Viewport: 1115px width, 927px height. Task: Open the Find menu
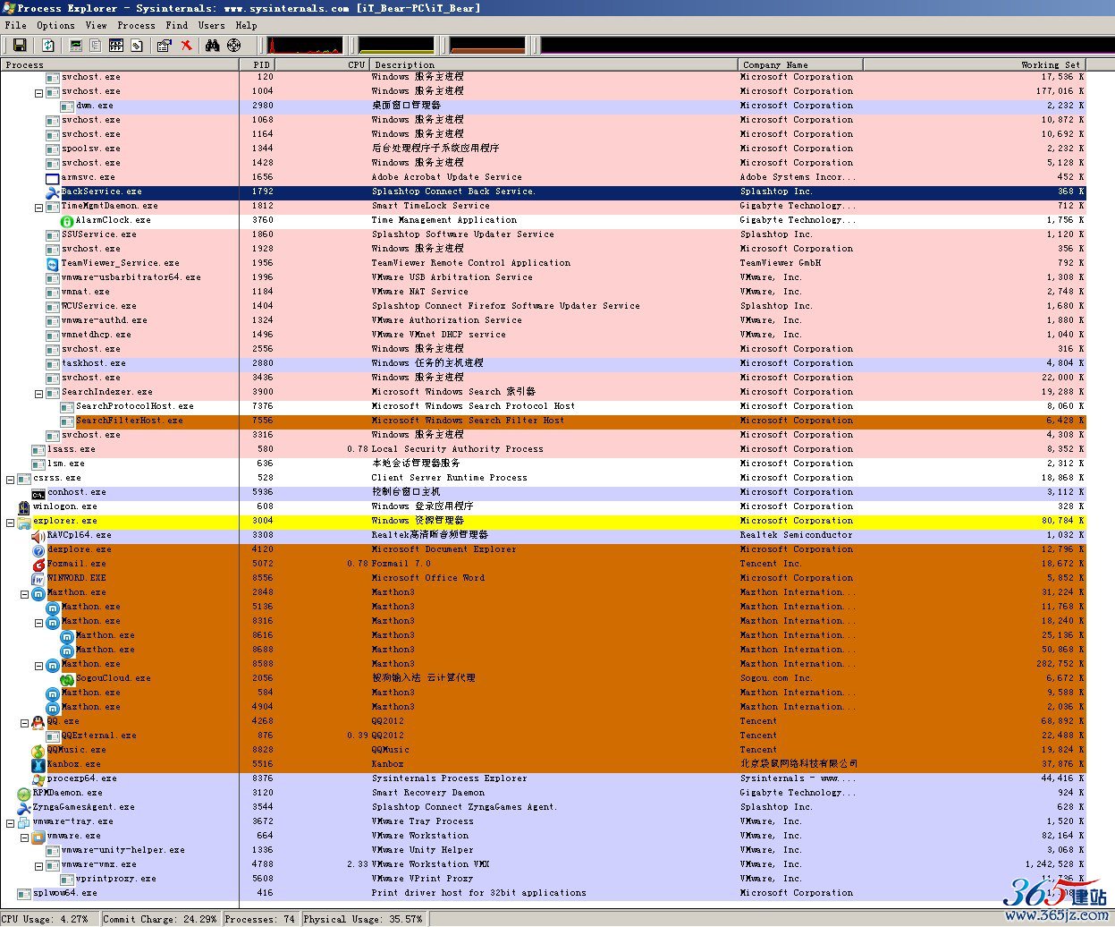(x=177, y=25)
